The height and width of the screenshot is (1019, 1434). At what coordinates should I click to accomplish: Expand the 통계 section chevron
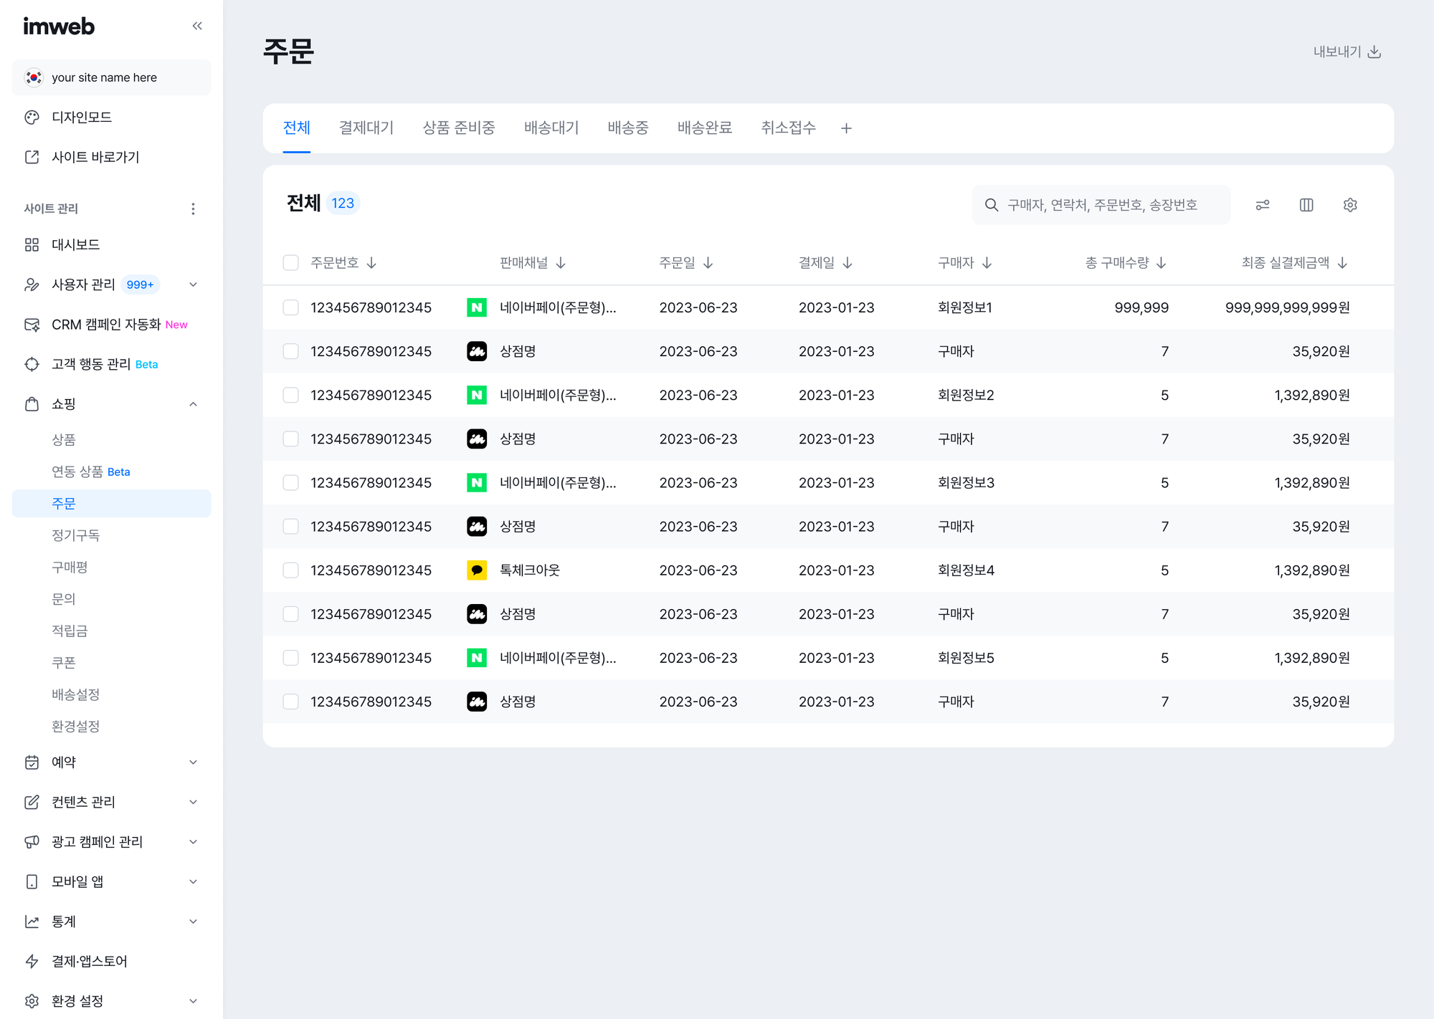193,922
